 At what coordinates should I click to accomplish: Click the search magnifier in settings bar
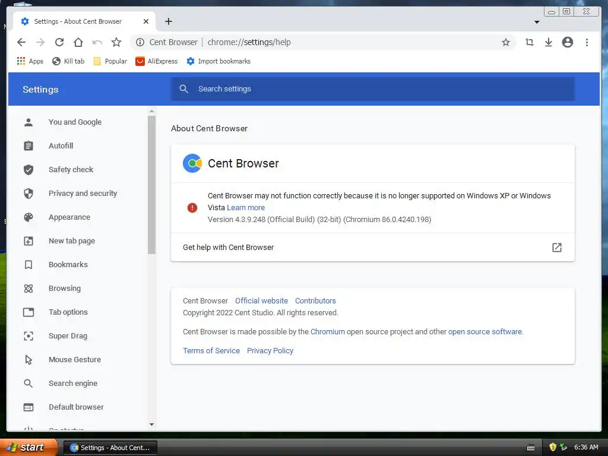tap(184, 89)
